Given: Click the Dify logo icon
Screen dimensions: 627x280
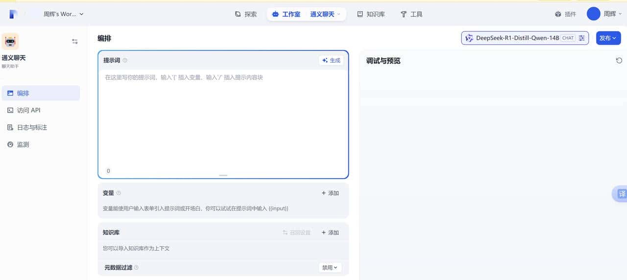Looking at the screenshot, I should pos(13,14).
